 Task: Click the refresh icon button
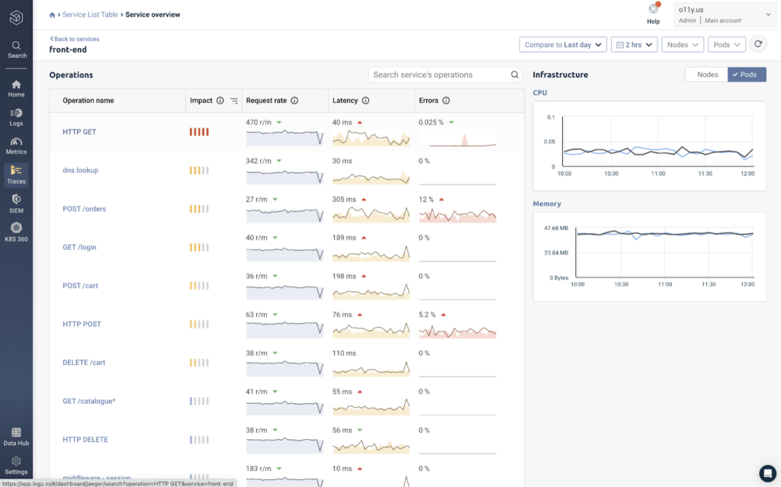click(x=757, y=45)
